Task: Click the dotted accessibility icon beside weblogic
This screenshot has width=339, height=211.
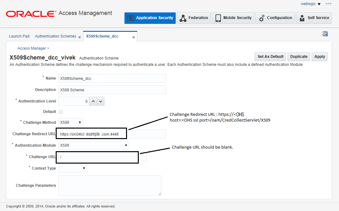Action: pyautogui.click(x=328, y=4)
